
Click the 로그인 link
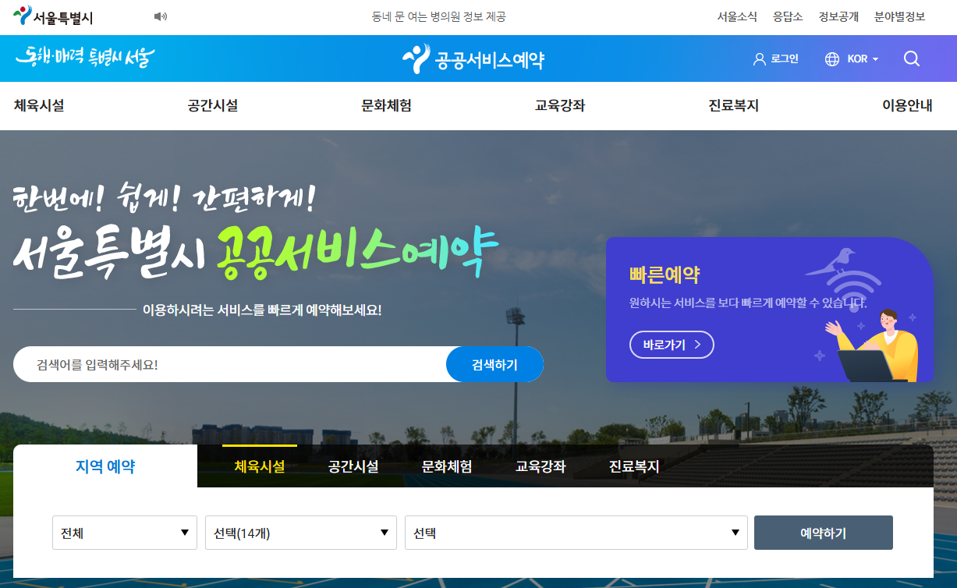[x=785, y=58]
